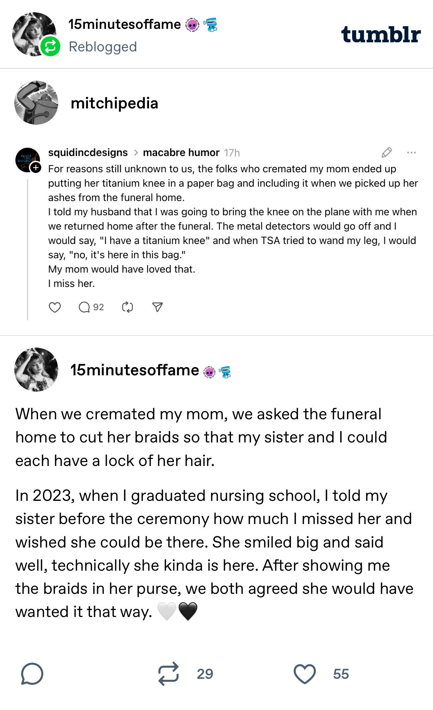Open the squidincdesigns username link
This screenshot has height=710, width=433.
pyautogui.click(x=88, y=153)
